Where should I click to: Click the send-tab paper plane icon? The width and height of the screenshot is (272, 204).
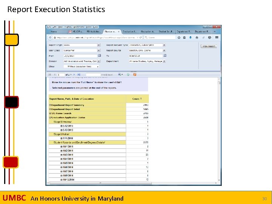click(203, 37)
